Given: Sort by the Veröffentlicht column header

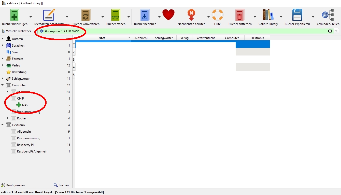Looking at the screenshot, I should (206, 38).
